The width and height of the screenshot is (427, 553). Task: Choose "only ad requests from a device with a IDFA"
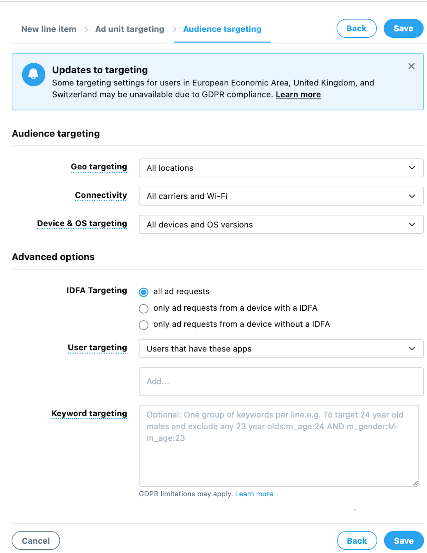[x=143, y=309]
